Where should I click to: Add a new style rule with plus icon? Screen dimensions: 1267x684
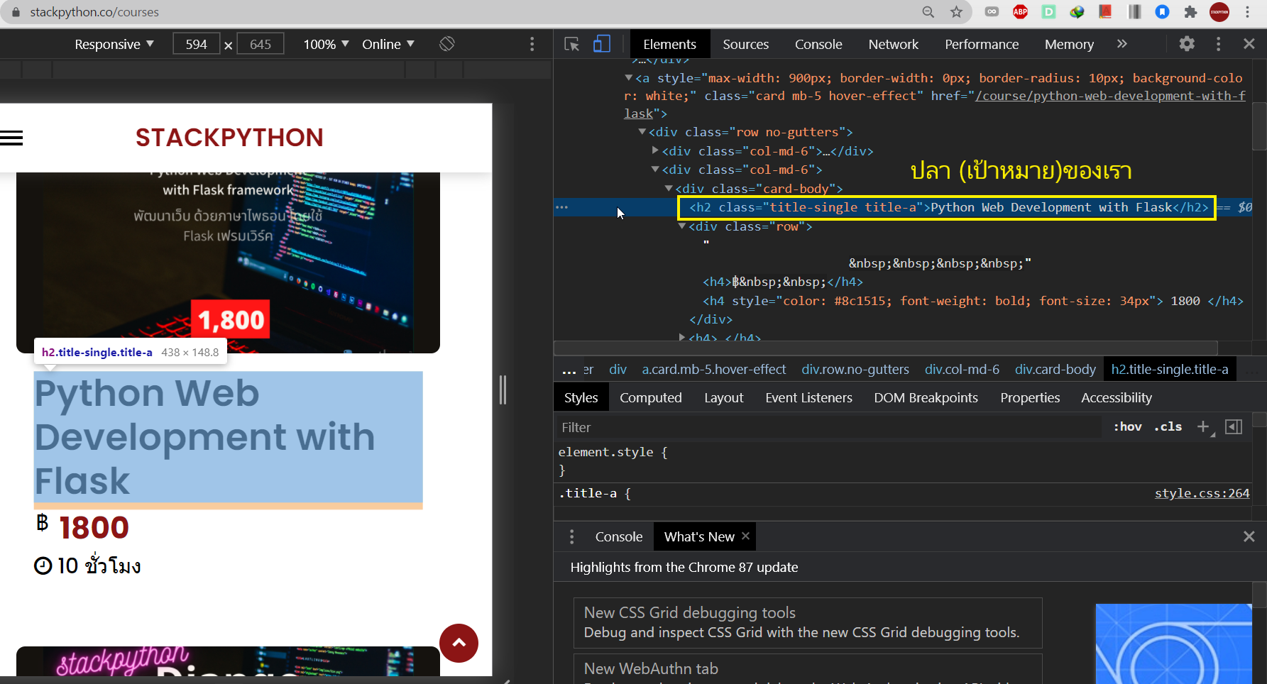point(1204,427)
